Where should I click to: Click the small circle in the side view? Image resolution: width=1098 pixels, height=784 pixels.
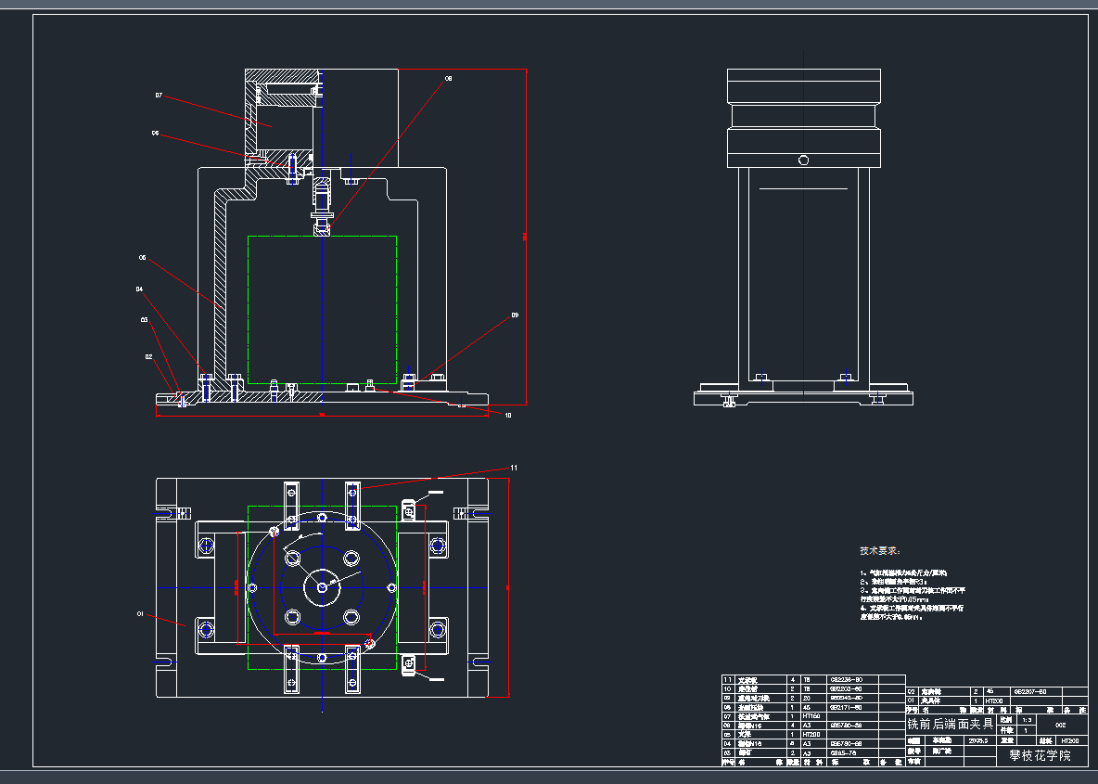pos(803,161)
